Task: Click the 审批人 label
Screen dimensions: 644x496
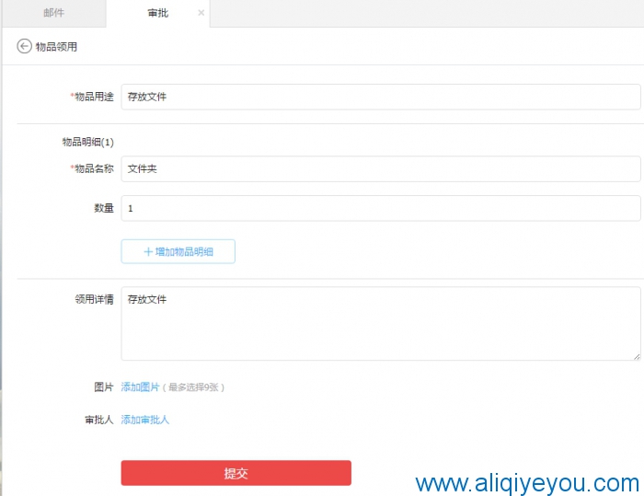Action: 99,420
